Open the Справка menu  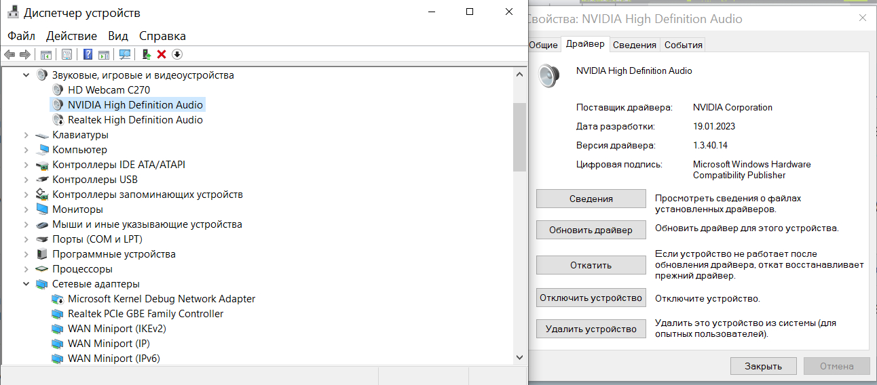pos(162,36)
